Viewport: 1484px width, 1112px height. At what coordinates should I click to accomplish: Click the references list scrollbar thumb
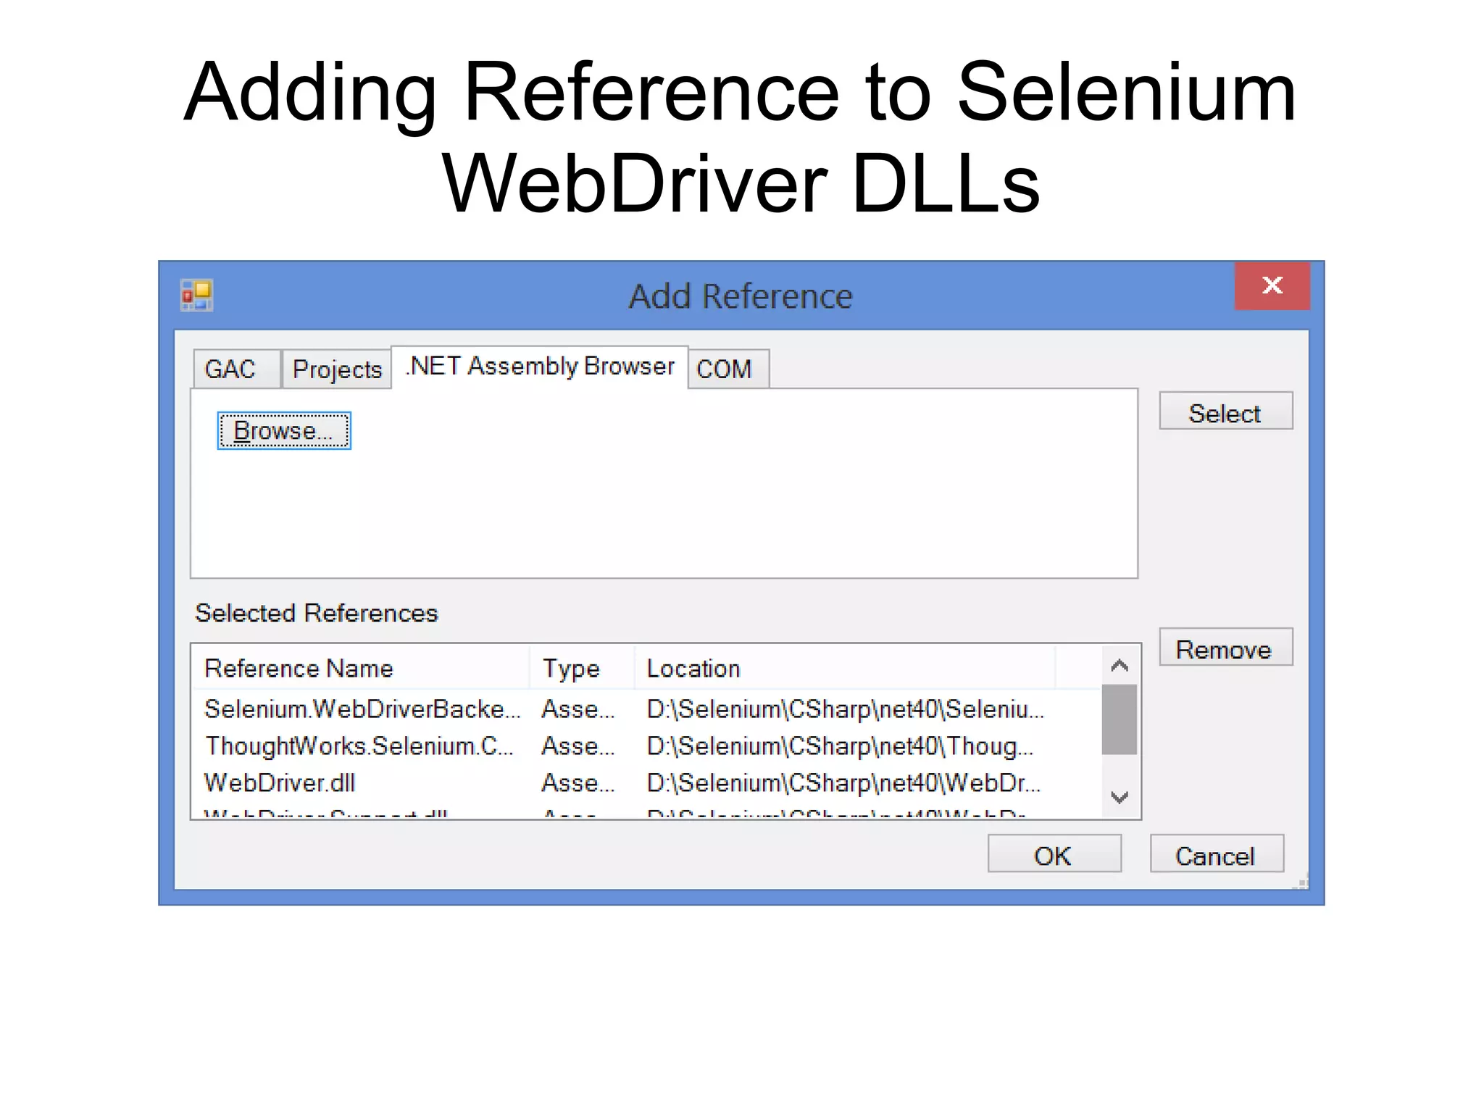[1120, 719]
